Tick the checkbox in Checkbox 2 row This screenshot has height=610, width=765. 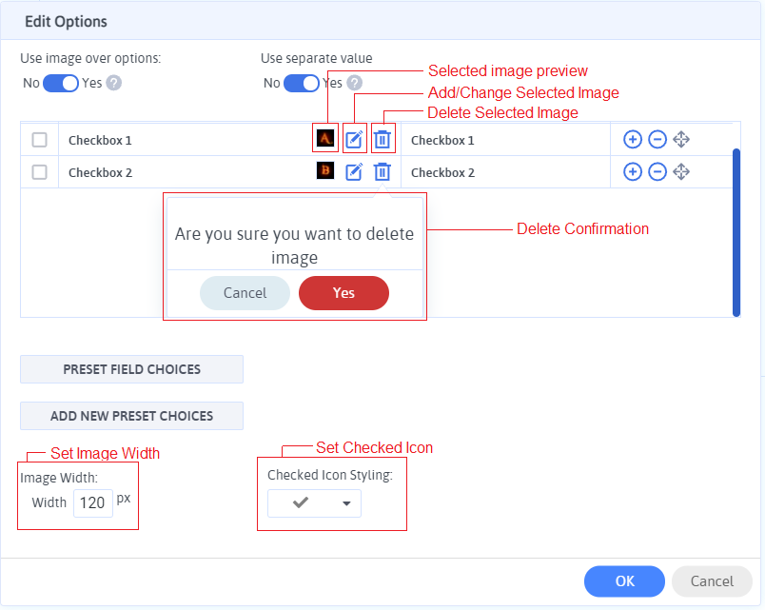click(40, 172)
